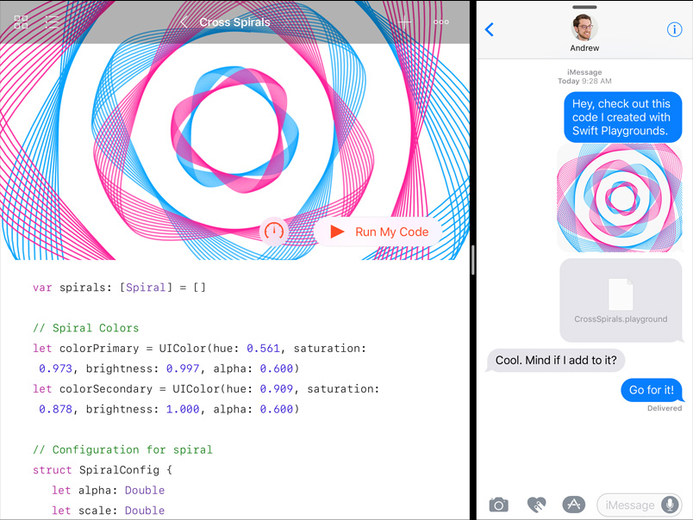This screenshot has width=693, height=520.
Task: Adjust the split view divider handle
Action: [472, 259]
